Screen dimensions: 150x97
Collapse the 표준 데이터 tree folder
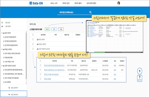[2, 33]
